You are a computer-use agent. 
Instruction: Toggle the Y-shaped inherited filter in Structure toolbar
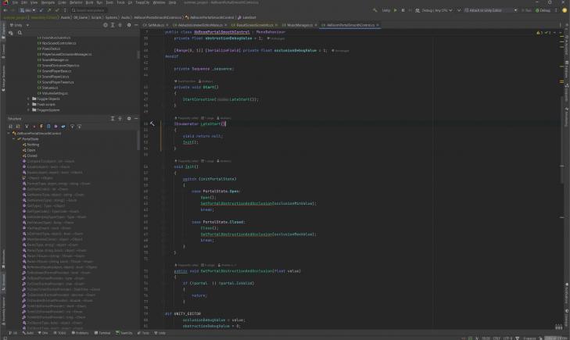click(27, 127)
